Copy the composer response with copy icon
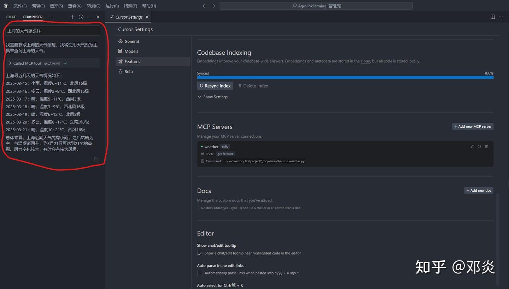The height and width of the screenshot is (289, 509). pos(96,159)
